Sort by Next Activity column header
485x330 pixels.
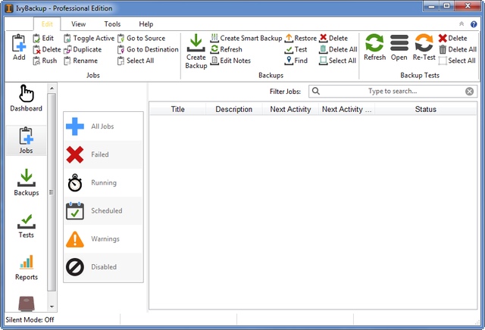tap(290, 110)
